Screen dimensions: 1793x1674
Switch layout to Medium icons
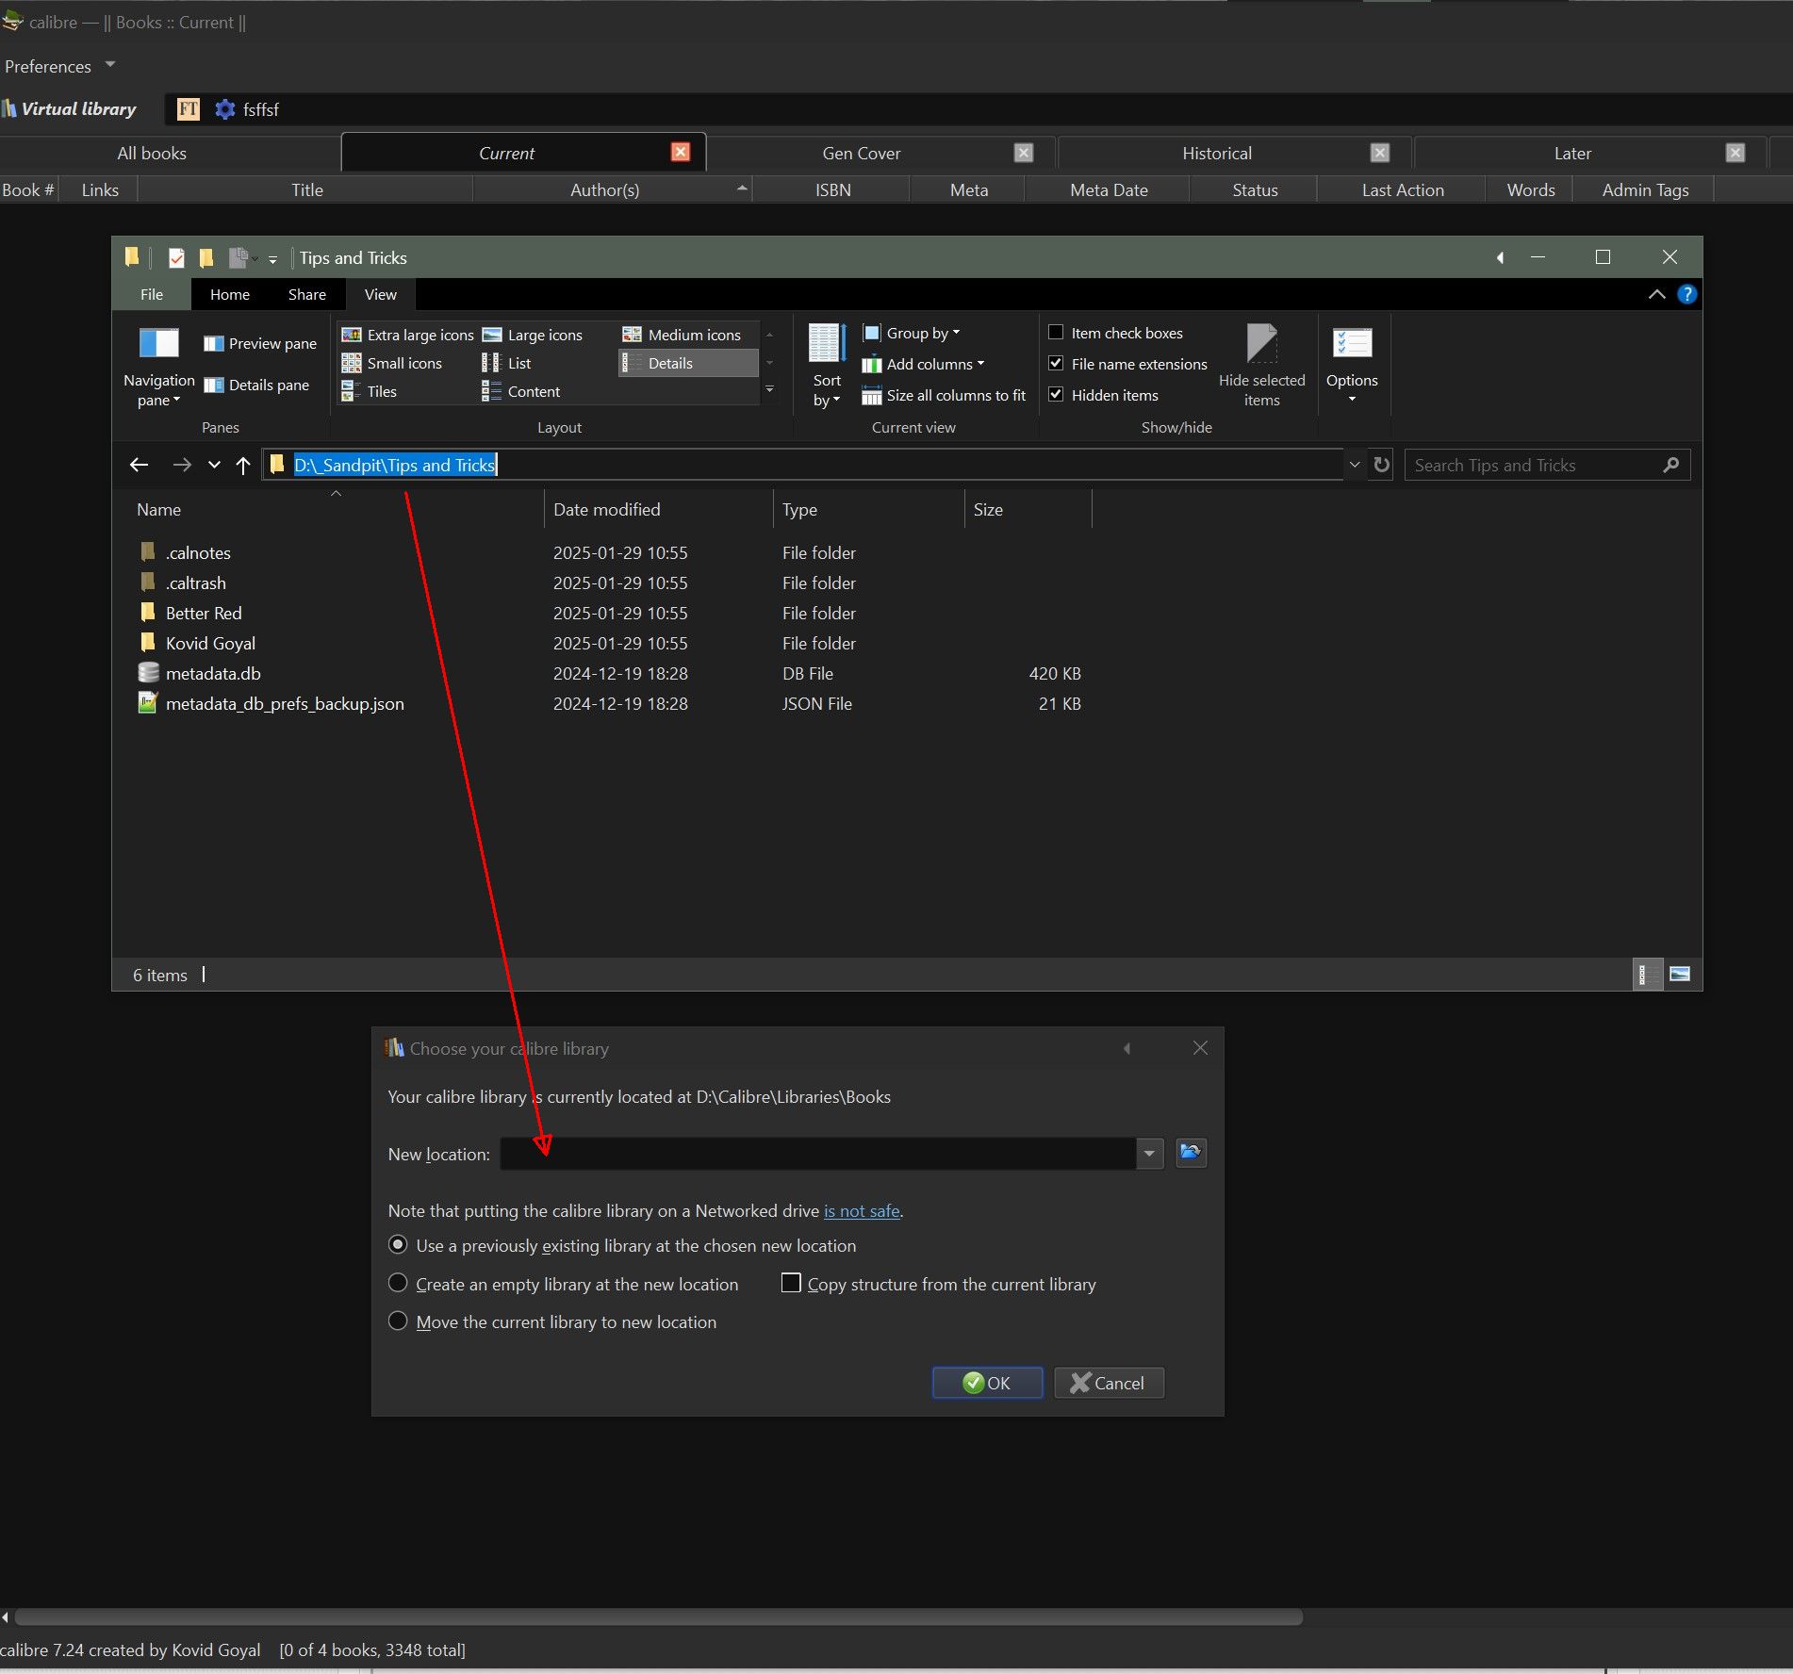pos(683,336)
